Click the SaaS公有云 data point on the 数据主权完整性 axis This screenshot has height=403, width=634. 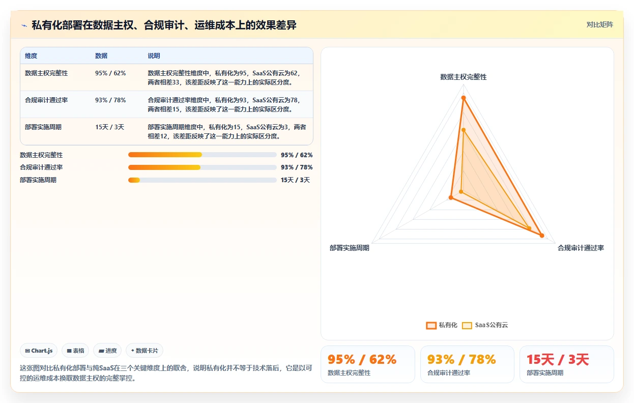tap(464, 130)
